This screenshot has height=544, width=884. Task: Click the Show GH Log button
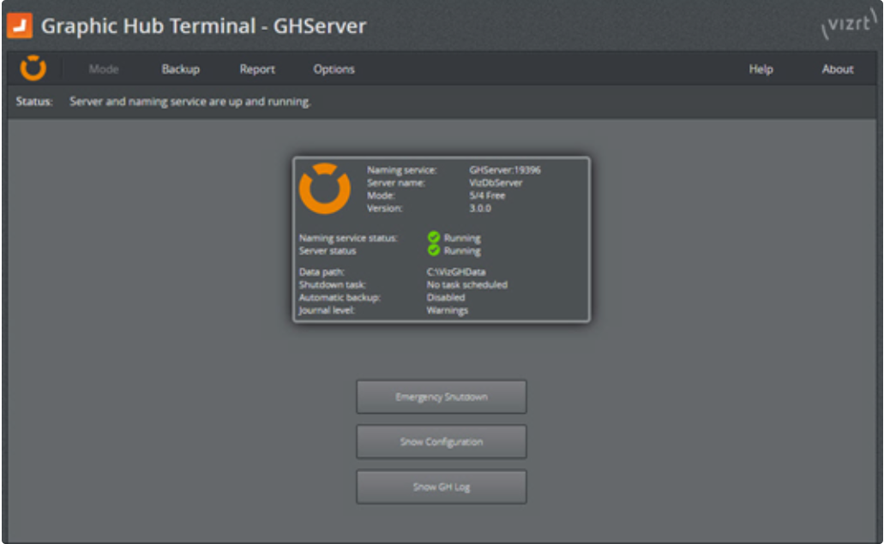pos(442,487)
